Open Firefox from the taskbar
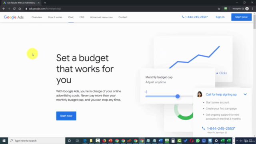 tap(104, 140)
